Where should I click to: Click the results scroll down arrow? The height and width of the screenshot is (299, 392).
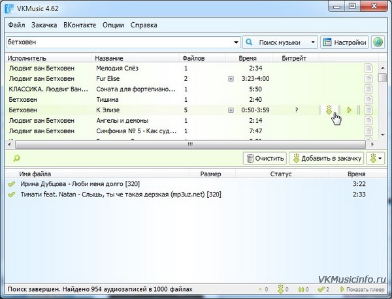click(x=382, y=134)
